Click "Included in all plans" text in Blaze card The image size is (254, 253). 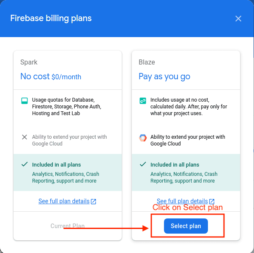pos(175,164)
